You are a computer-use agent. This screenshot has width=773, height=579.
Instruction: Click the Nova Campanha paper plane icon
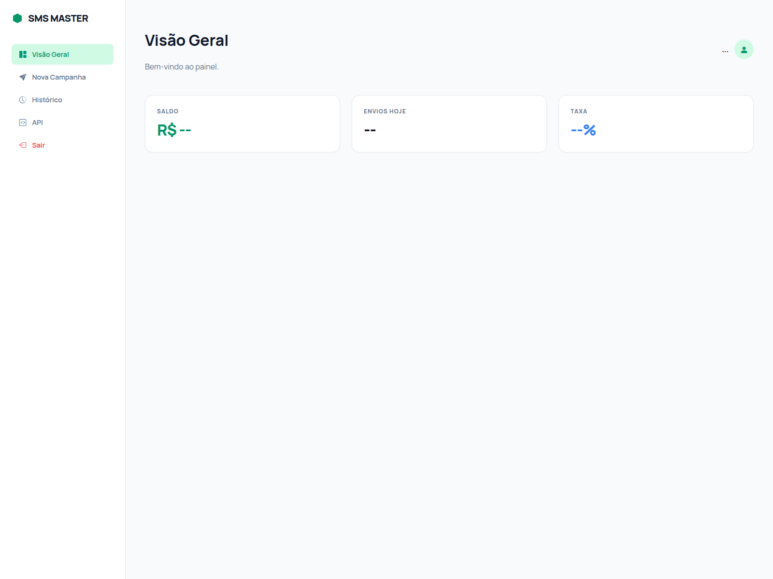(23, 77)
